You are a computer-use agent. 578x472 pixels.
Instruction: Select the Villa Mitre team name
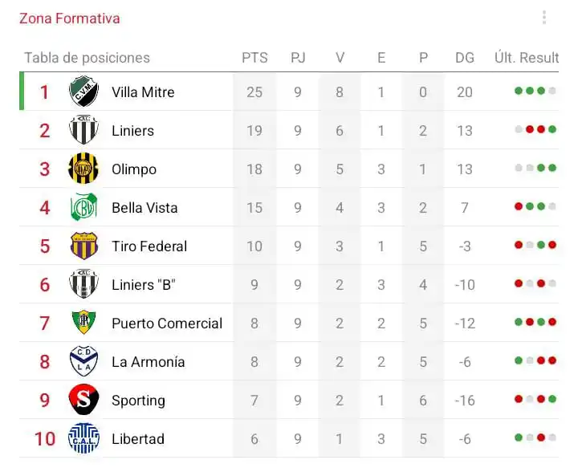[x=143, y=92]
